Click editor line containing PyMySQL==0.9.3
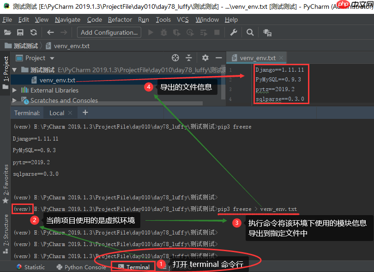374x272 pixels. pos(278,80)
